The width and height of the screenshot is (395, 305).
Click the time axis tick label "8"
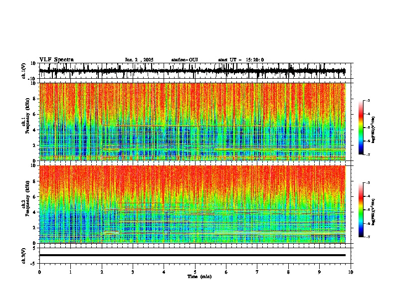[288, 272]
